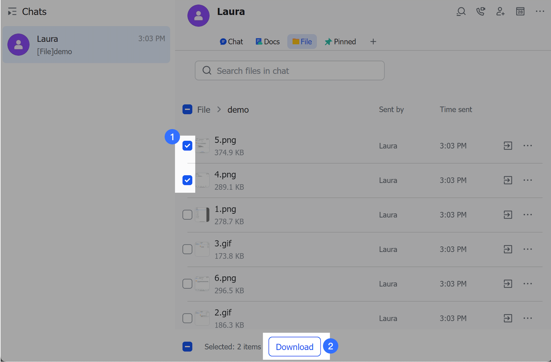The width and height of the screenshot is (551, 362).
Task: Switch to the Docs tab
Action: [x=268, y=42]
